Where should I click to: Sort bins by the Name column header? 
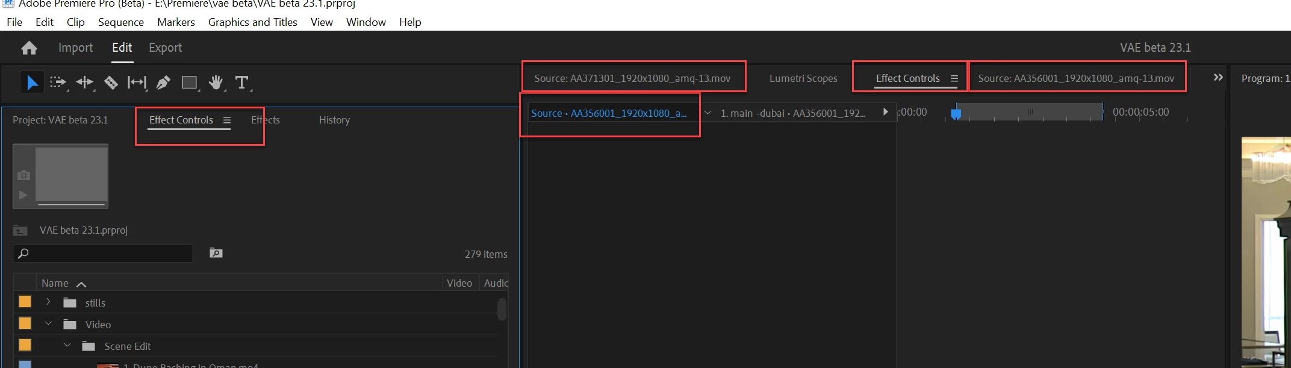(x=55, y=283)
